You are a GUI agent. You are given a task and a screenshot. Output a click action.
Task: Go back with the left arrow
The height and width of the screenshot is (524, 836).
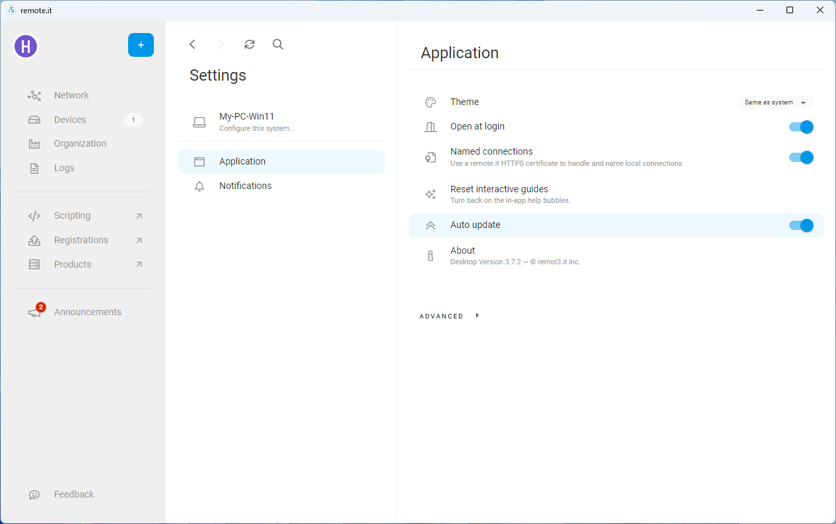[x=192, y=44]
